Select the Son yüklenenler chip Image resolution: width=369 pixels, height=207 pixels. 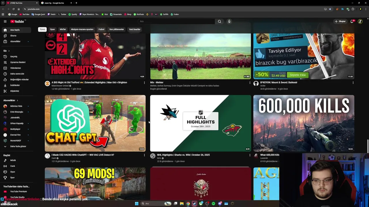coord(116,29)
